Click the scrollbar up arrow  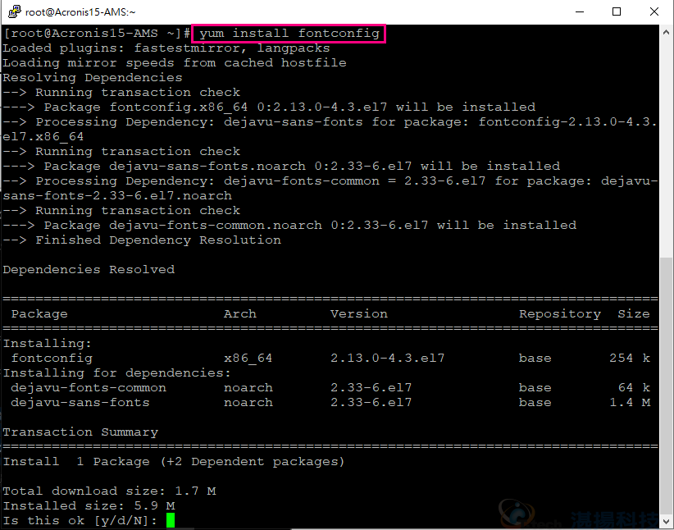[667, 32]
